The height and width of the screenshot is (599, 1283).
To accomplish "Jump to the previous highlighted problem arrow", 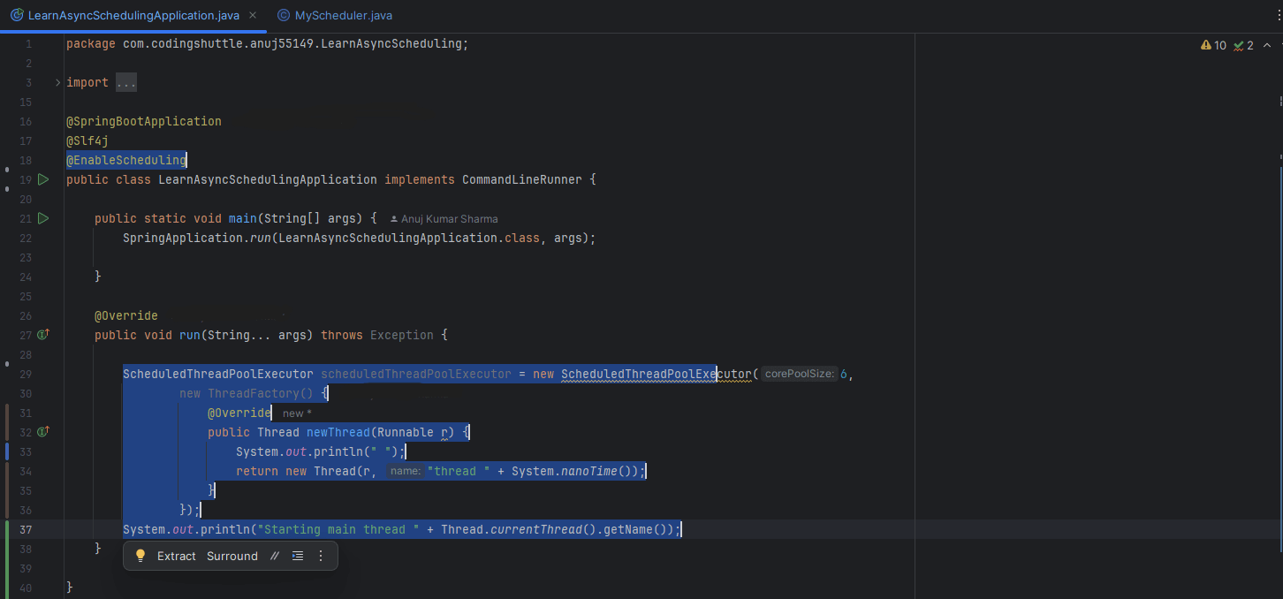I will (1266, 45).
